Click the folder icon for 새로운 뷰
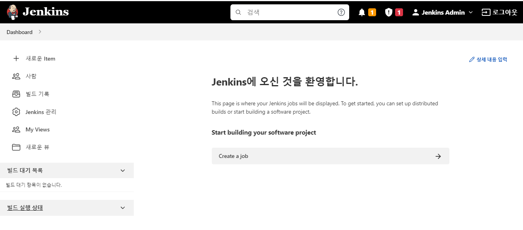Image resolution: width=523 pixels, height=230 pixels. point(16,147)
